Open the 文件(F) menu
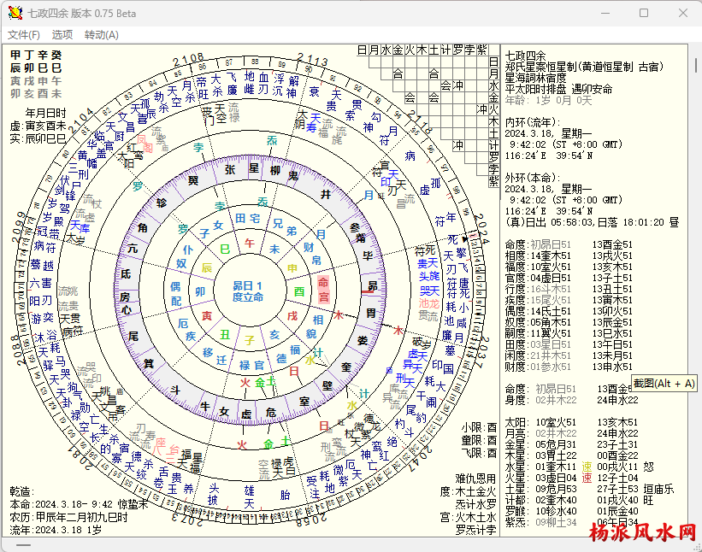 click(x=24, y=35)
